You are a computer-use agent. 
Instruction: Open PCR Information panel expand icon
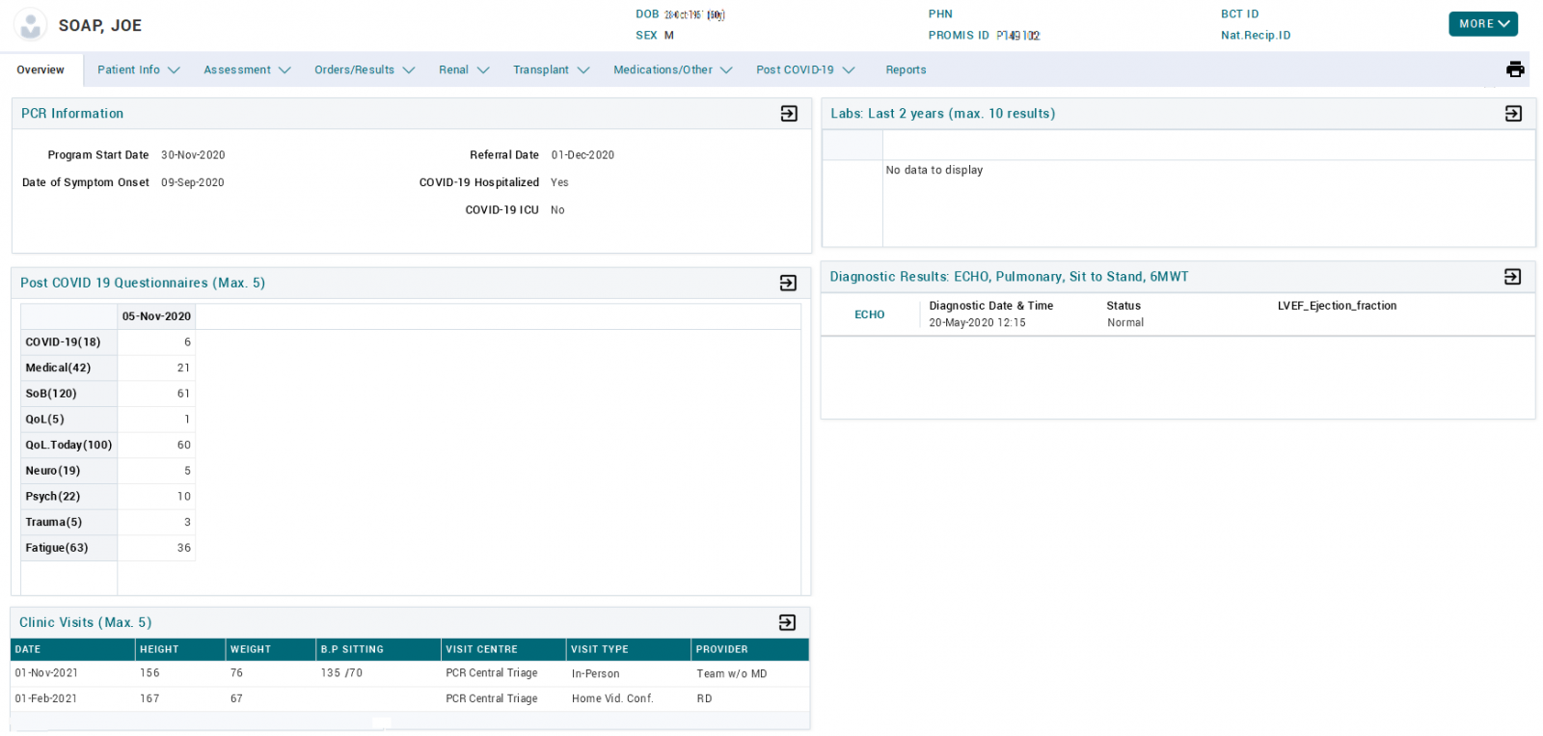coord(789,114)
